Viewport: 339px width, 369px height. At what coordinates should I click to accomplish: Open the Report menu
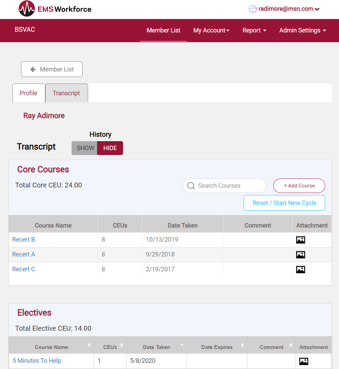pos(254,30)
